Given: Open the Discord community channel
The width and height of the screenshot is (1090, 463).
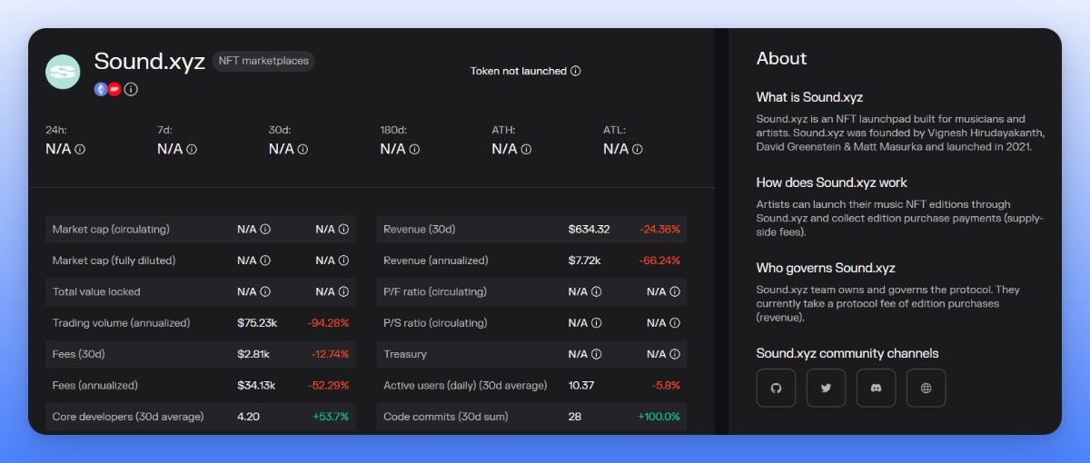Looking at the screenshot, I should pos(876,388).
